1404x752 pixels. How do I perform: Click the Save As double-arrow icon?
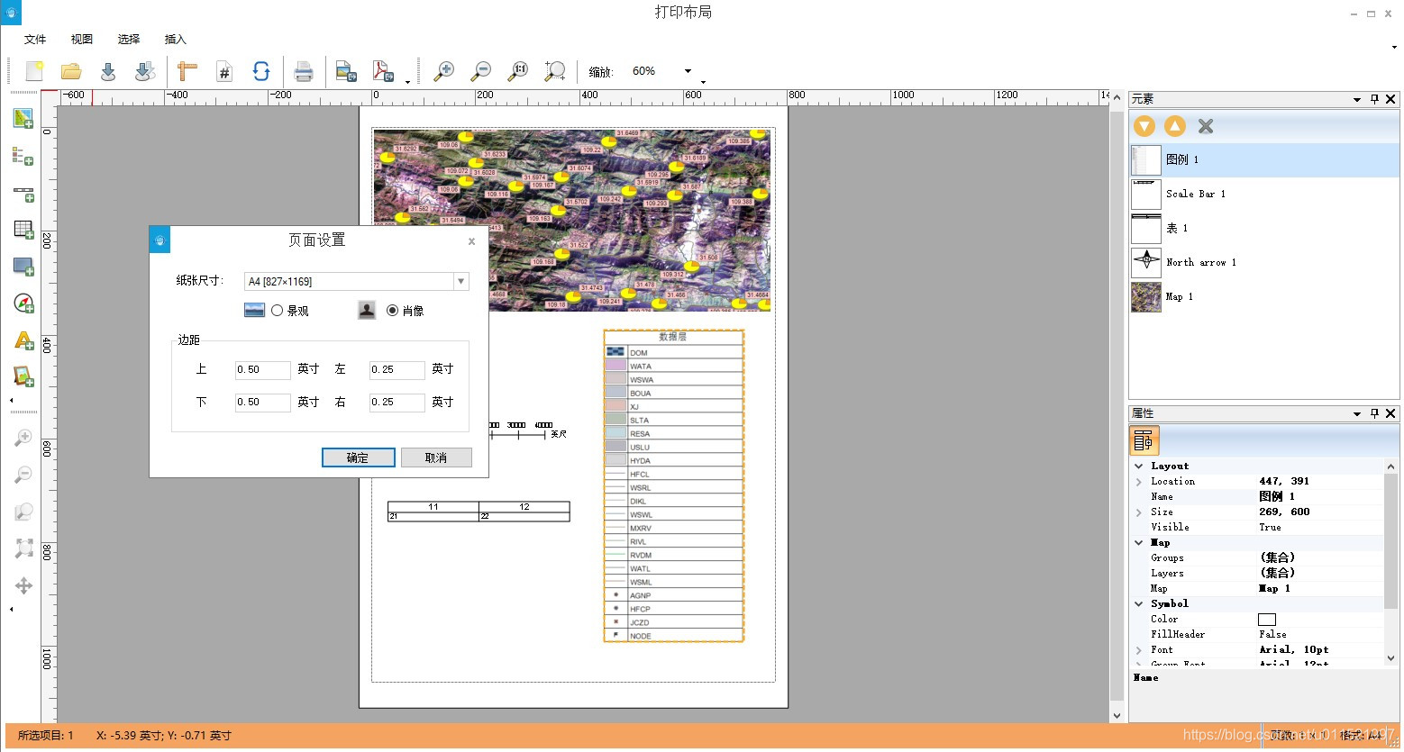click(x=145, y=71)
